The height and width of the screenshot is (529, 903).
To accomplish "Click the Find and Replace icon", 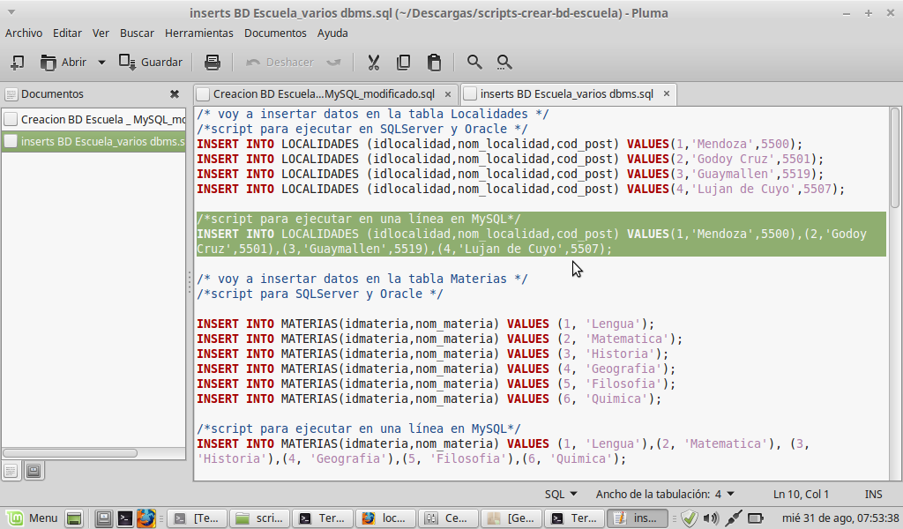I will [504, 62].
